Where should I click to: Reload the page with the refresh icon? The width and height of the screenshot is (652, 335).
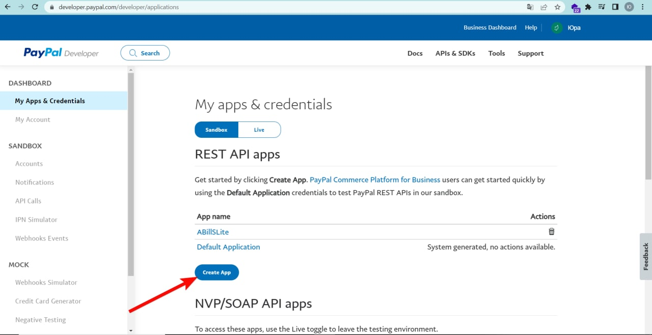click(x=35, y=7)
